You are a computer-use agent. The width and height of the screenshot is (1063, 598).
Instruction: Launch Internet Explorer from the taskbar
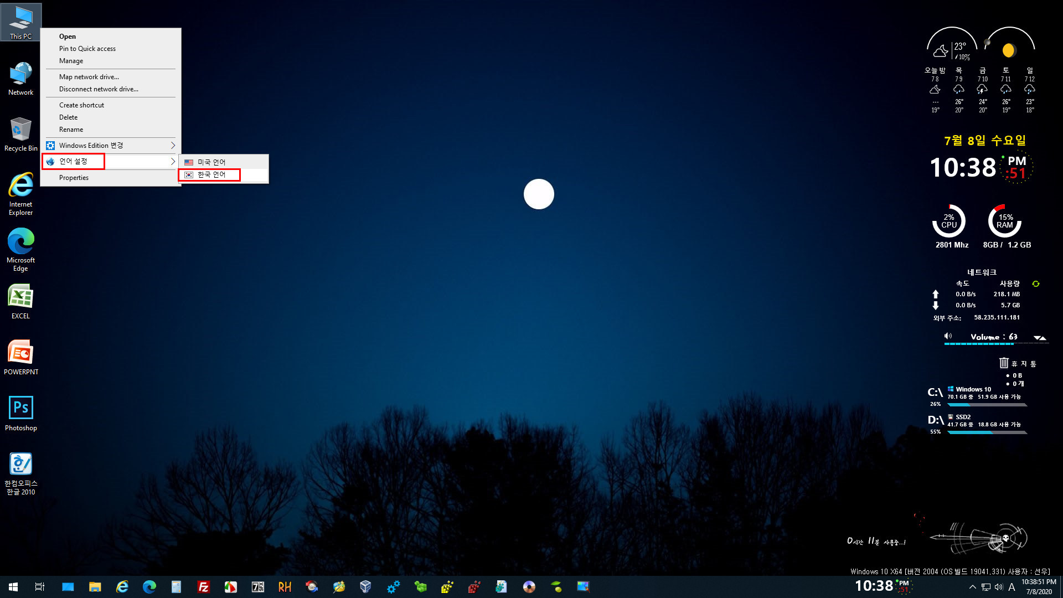(122, 587)
